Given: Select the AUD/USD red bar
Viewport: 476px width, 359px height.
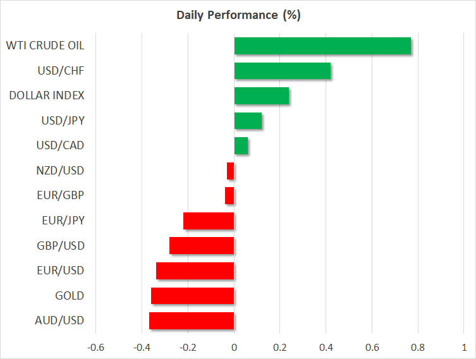Looking at the screenshot, I should point(192,320).
